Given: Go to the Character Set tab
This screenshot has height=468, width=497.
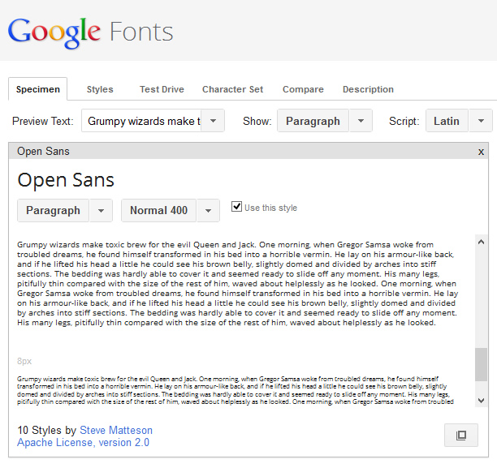Looking at the screenshot, I should click(232, 89).
